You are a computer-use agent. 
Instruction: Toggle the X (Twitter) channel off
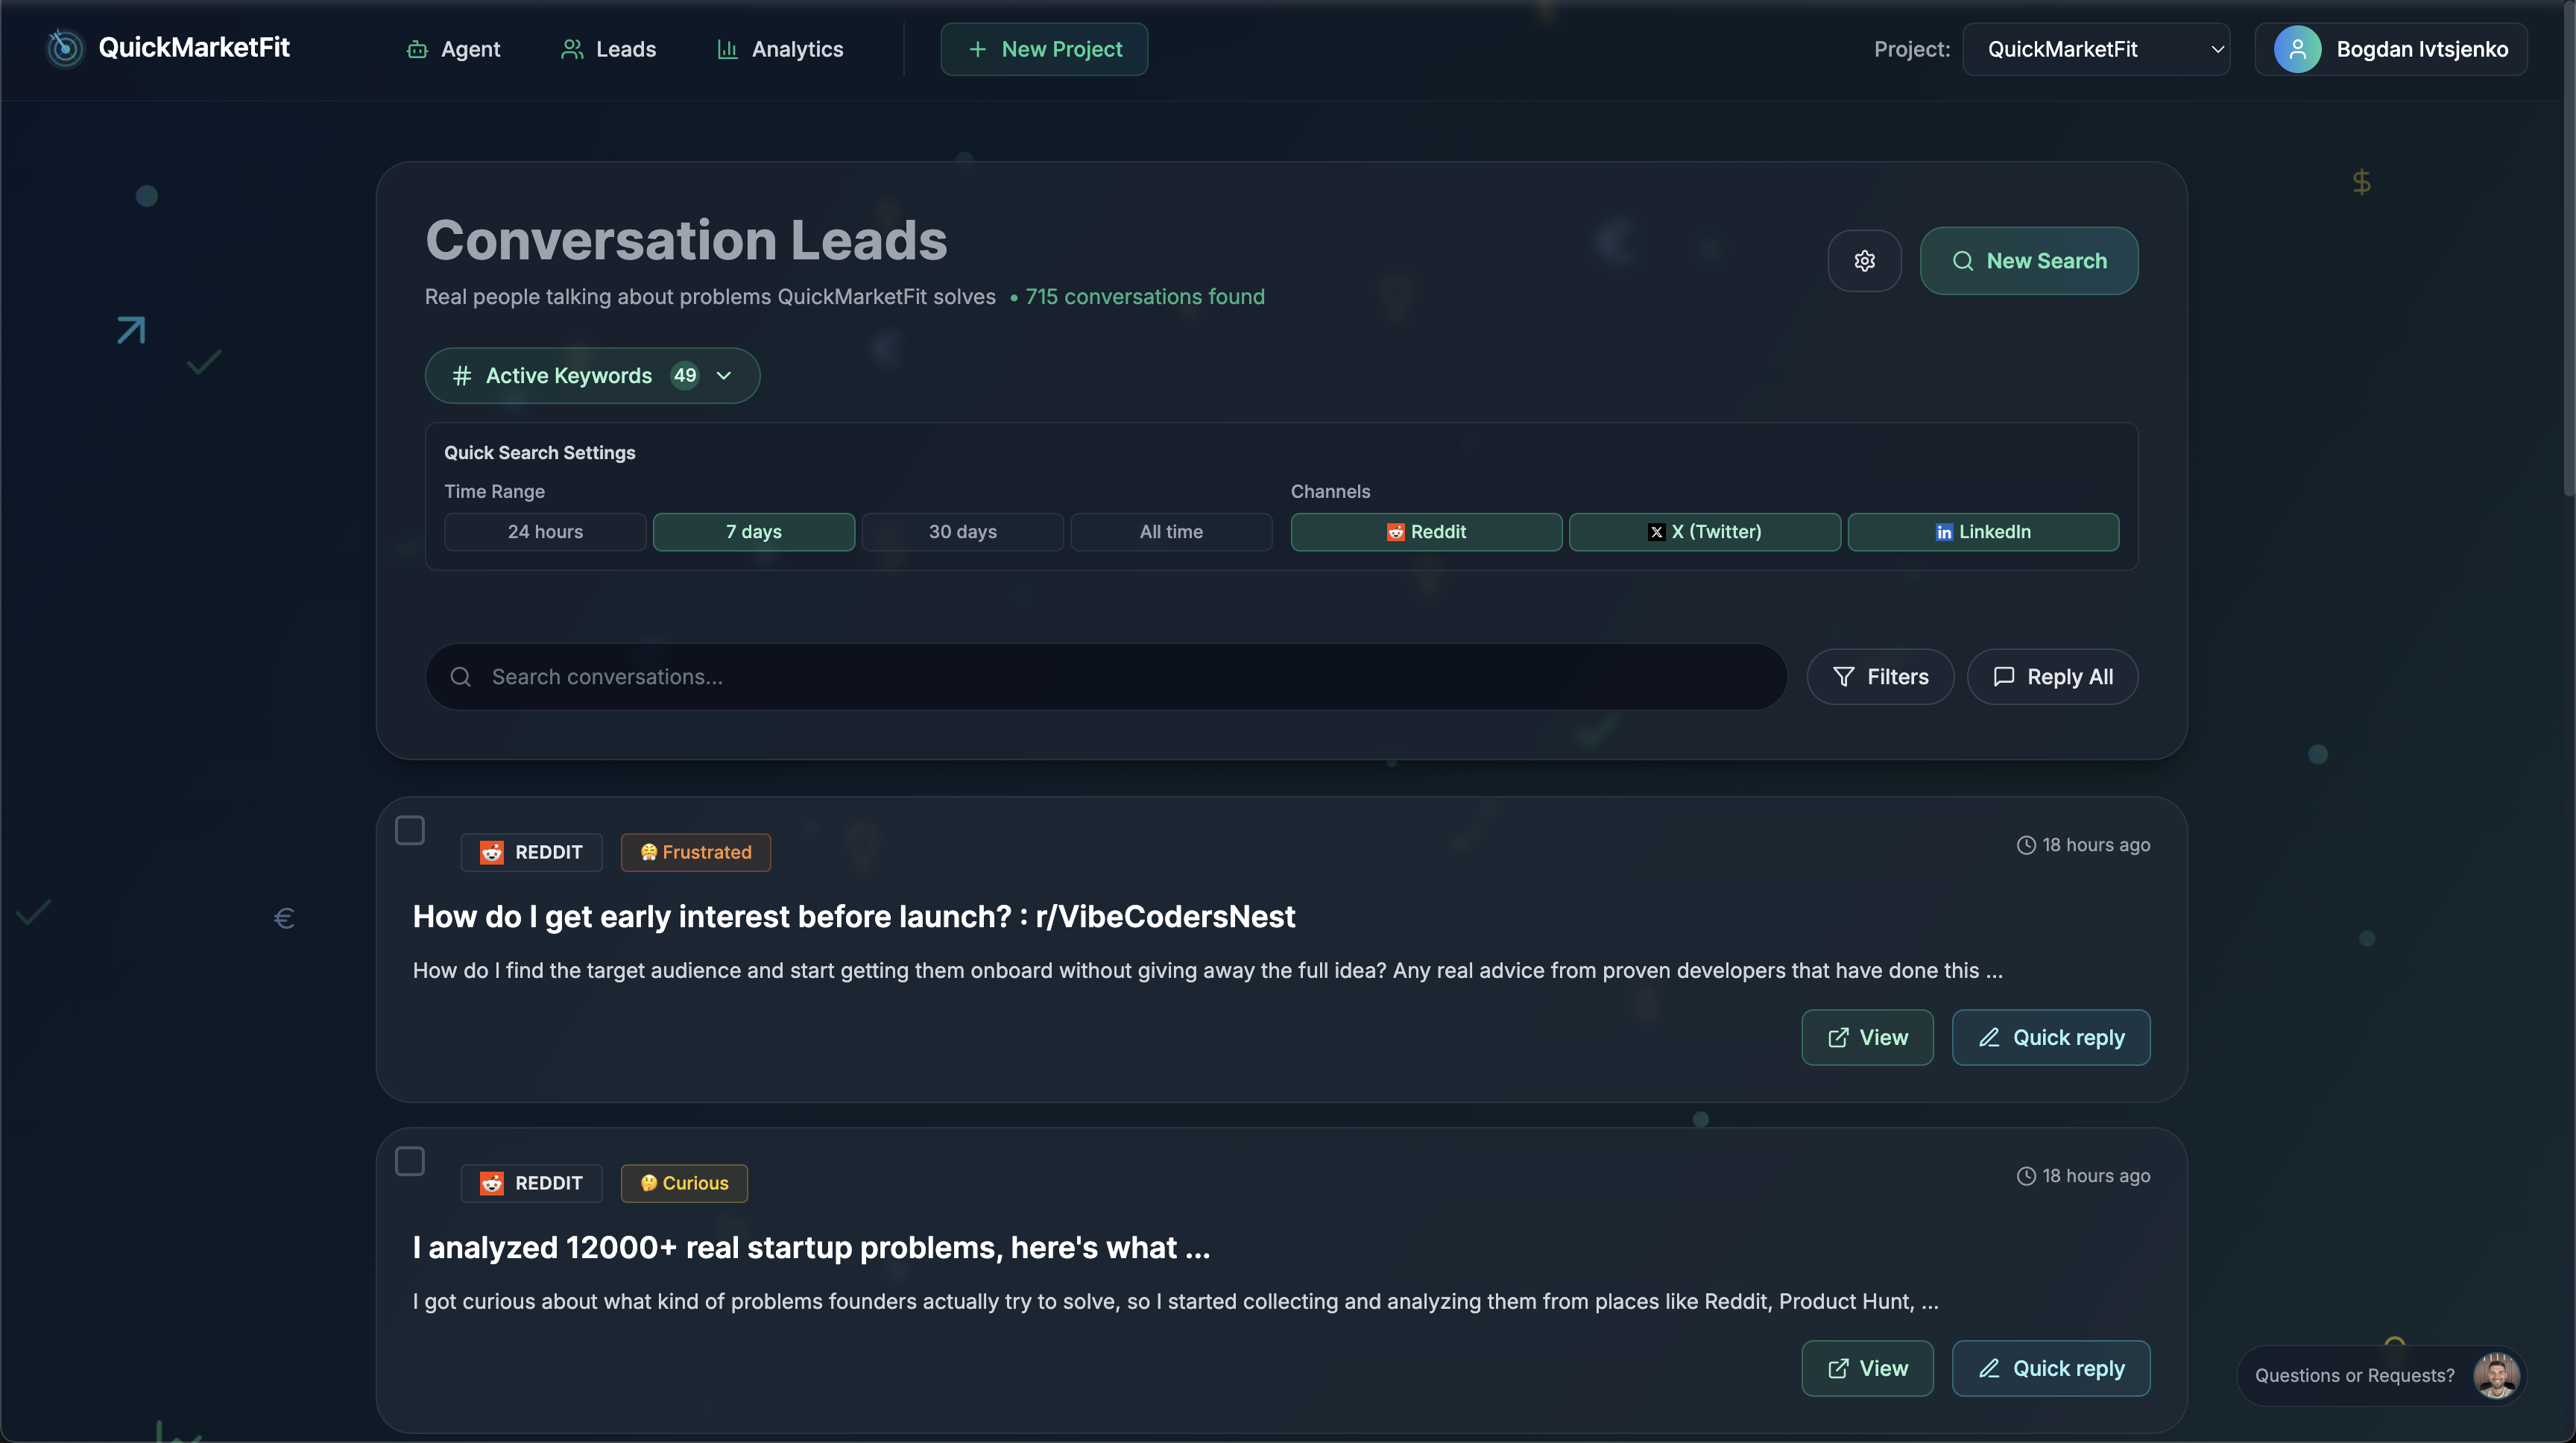[x=1704, y=531]
